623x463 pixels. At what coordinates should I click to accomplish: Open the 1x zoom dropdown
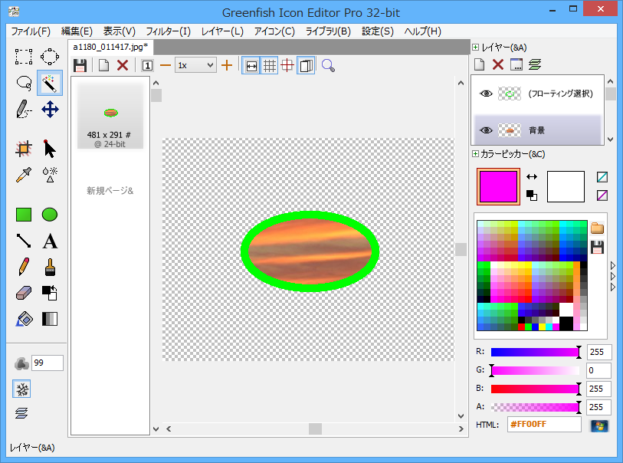[x=195, y=65]
